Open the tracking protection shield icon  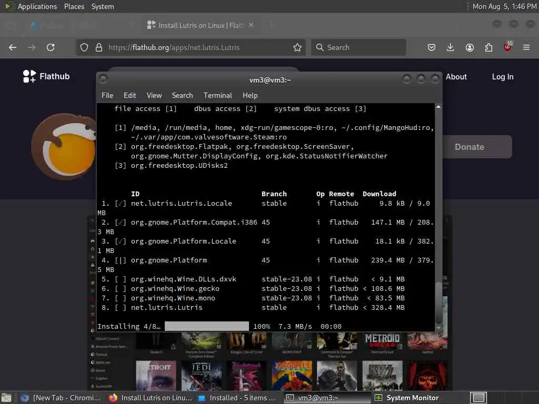(84, 47)
